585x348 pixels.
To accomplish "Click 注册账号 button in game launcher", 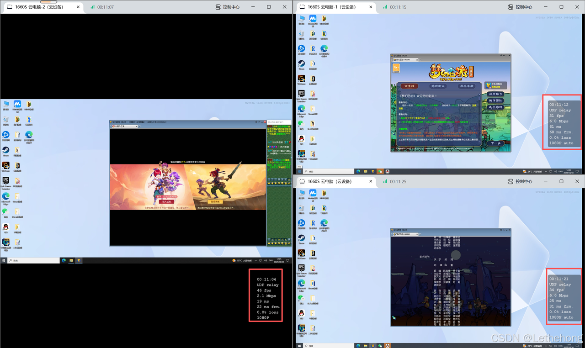I will point(495,94).
